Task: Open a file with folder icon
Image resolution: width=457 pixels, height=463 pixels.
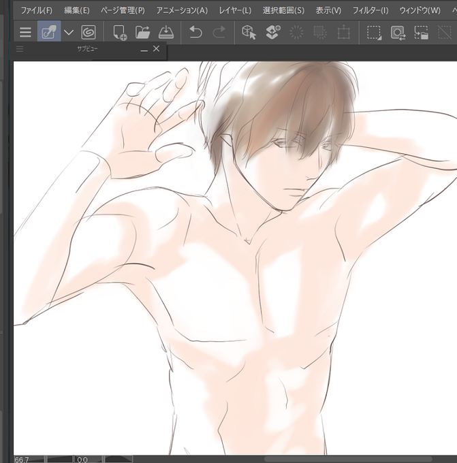Action: click(142, 32)
